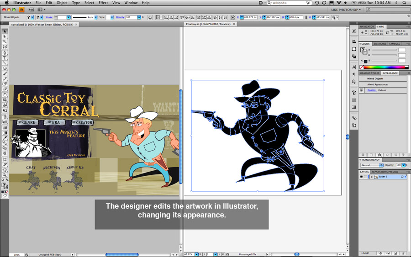Image resolution: width=411 pixels, height=257 pixels.
Task: Toggle the lock box for Layer 1
Action: (366, 177)
